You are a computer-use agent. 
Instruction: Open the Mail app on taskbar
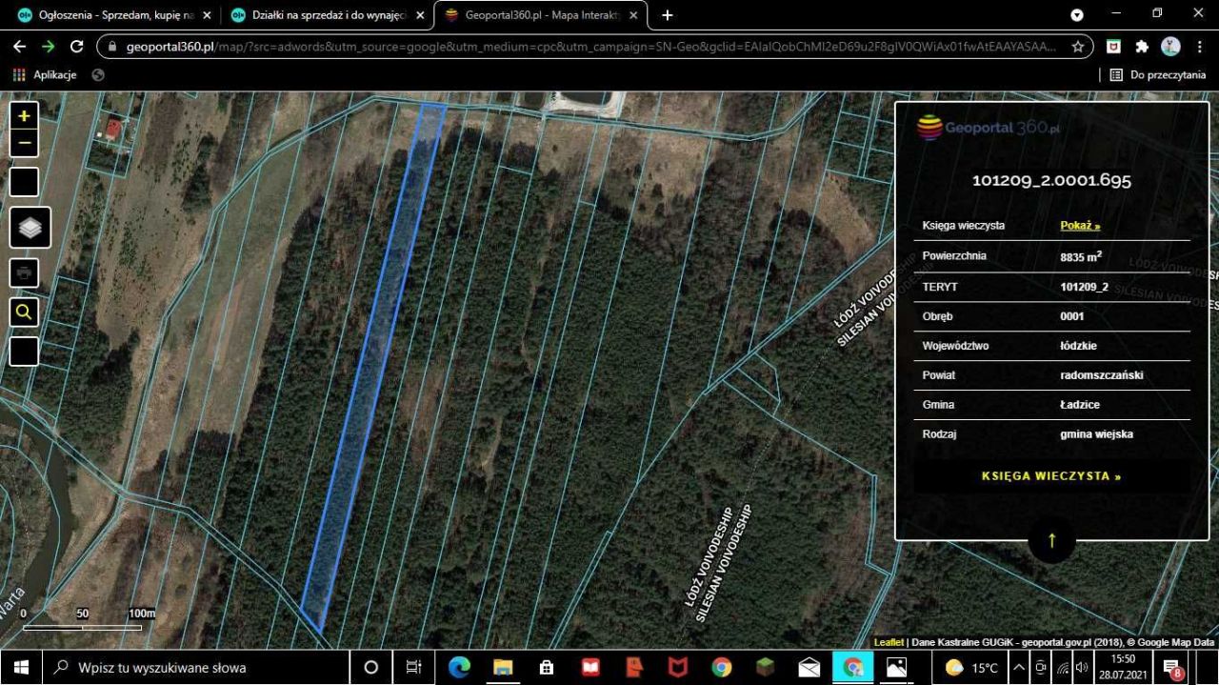tap(809, 667)
